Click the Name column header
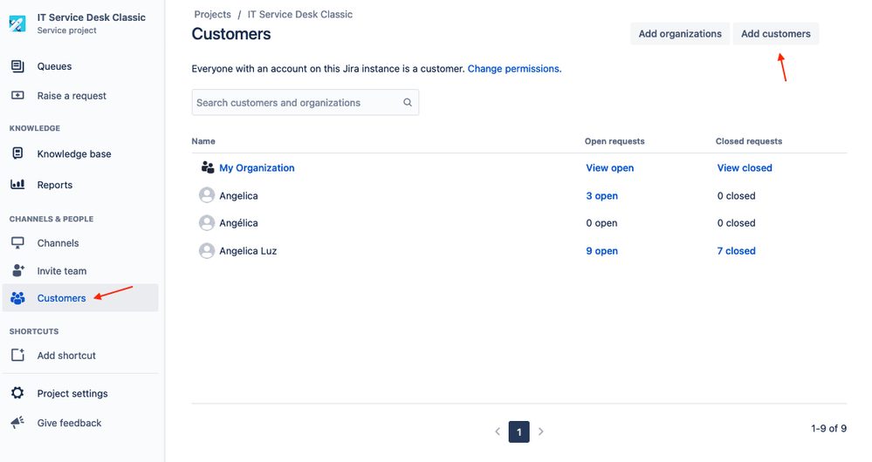The image size is (872, 462). (203, 141)
